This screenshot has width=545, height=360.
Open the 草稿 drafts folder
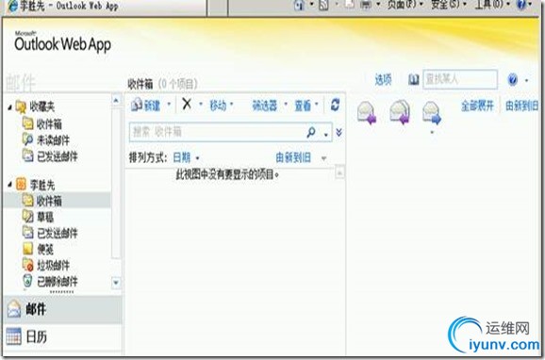click(39, 217)
